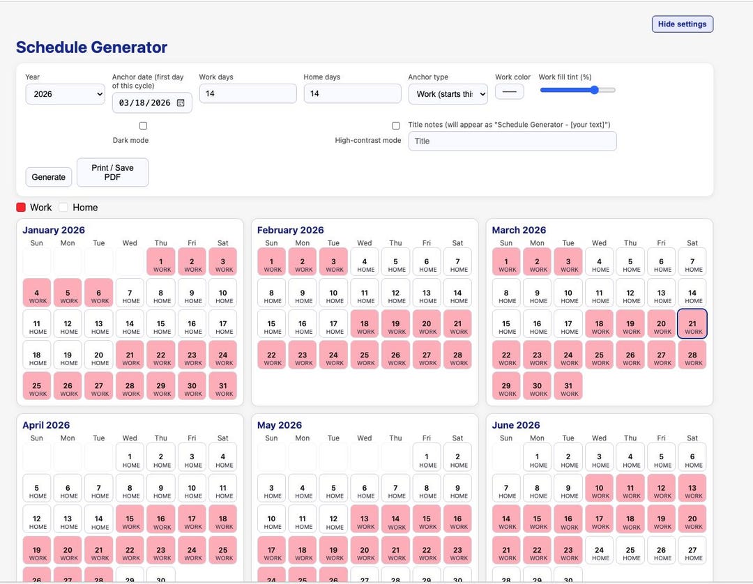Focus the Home days input field
Screen dimensions: 753x584
click(353, 93)
